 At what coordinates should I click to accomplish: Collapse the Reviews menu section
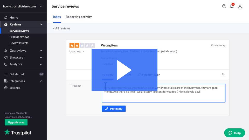tap(41, 24)
